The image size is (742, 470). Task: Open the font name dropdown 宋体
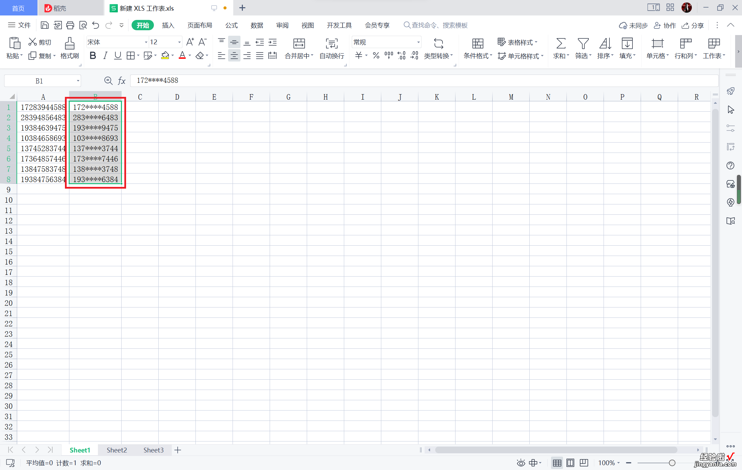(146, 42)
